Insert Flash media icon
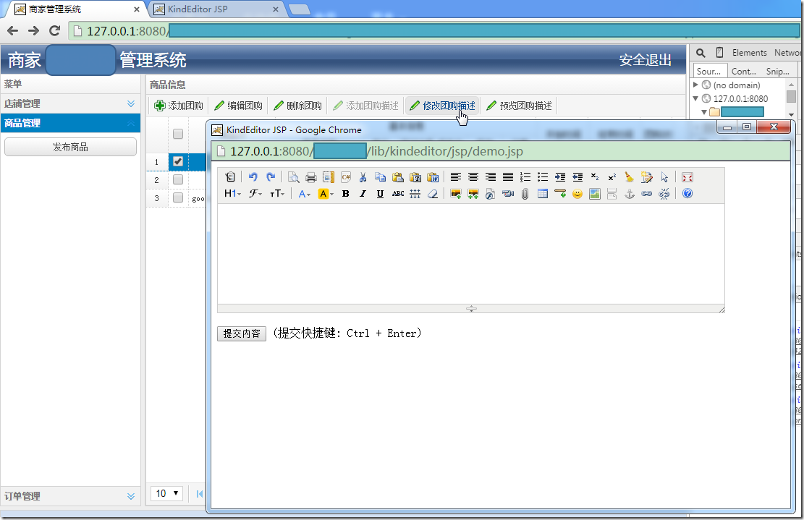 [490, 194]
